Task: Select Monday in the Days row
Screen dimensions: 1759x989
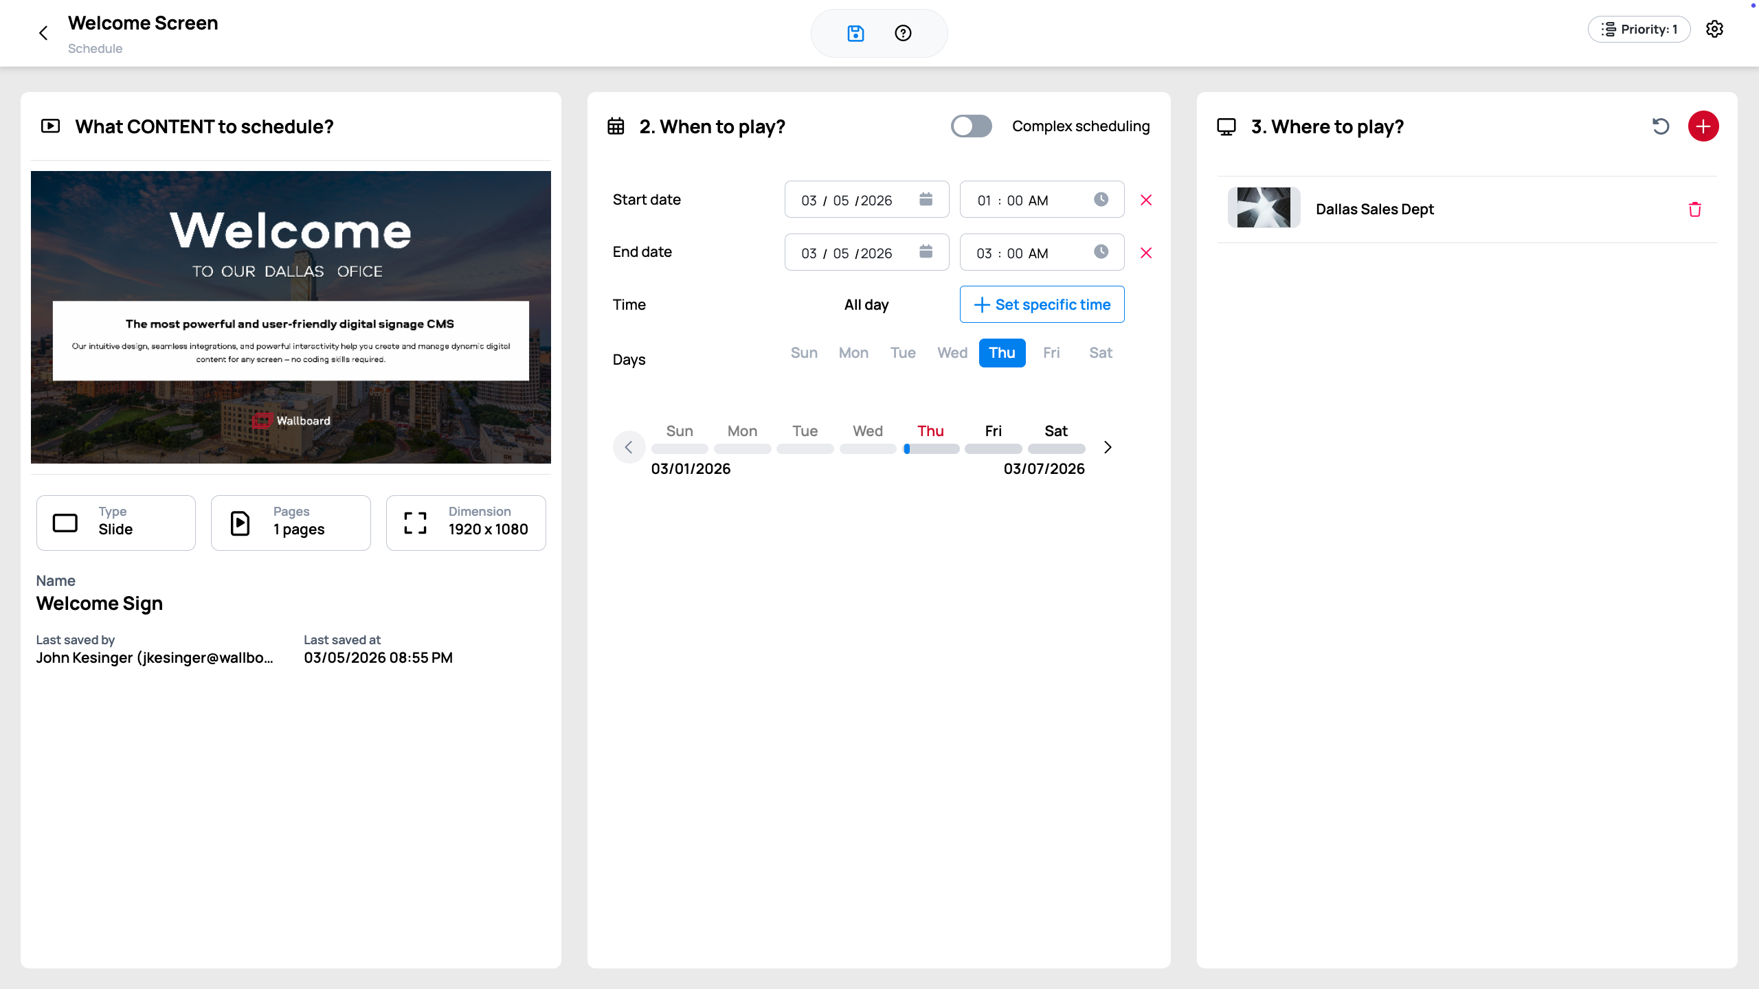Action: pos(853,352)
